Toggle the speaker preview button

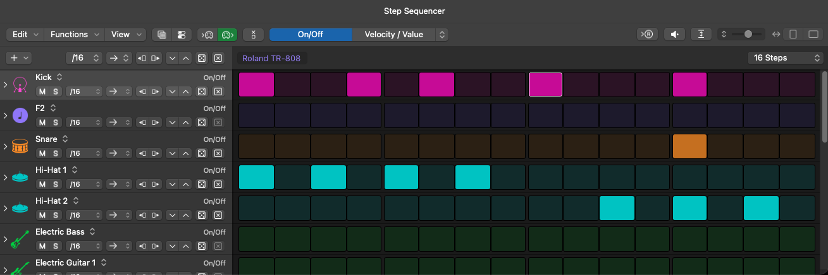tap(674, 35)
